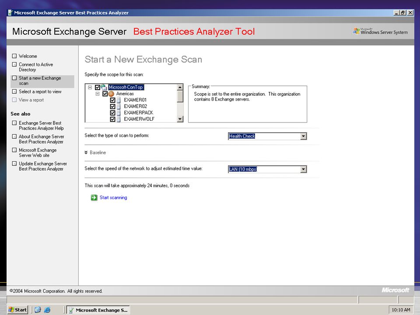Select the Americas tree label
This screenshot has width=420, height=315.
125,94
